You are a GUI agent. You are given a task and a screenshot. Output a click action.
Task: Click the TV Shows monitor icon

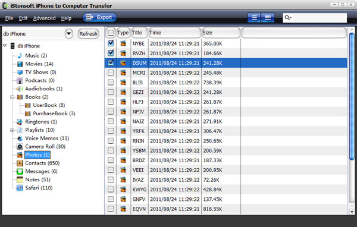(20, 72)
